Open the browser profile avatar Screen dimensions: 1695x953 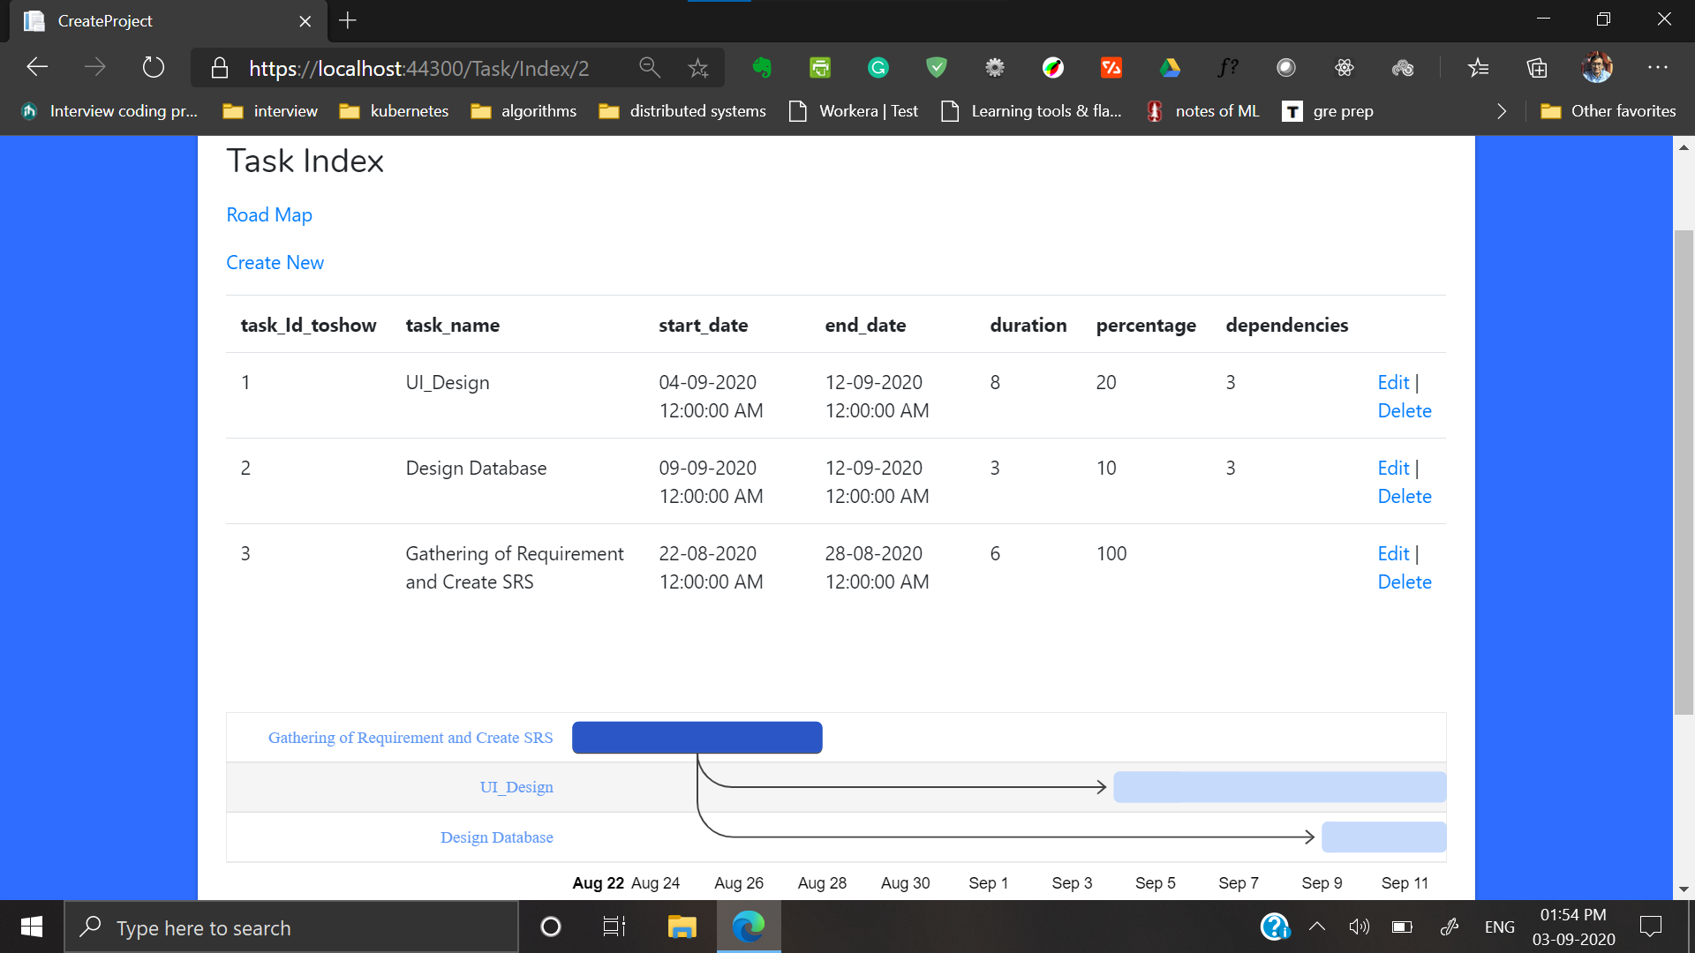click(1596, 68)
